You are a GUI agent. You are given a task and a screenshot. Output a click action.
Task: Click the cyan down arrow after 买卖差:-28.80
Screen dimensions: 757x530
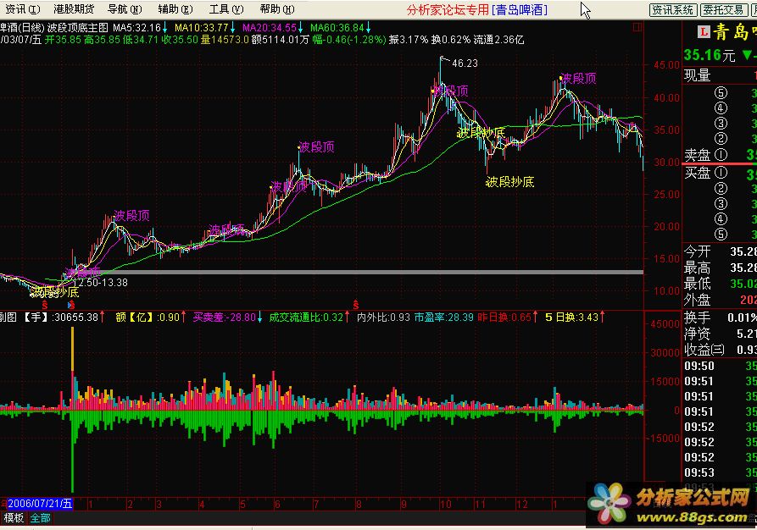point(259,317)
